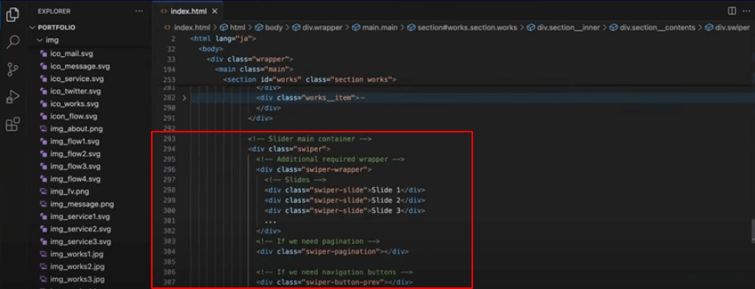Click the Slide 3 swiper-slide line

(x=345, y=210)
